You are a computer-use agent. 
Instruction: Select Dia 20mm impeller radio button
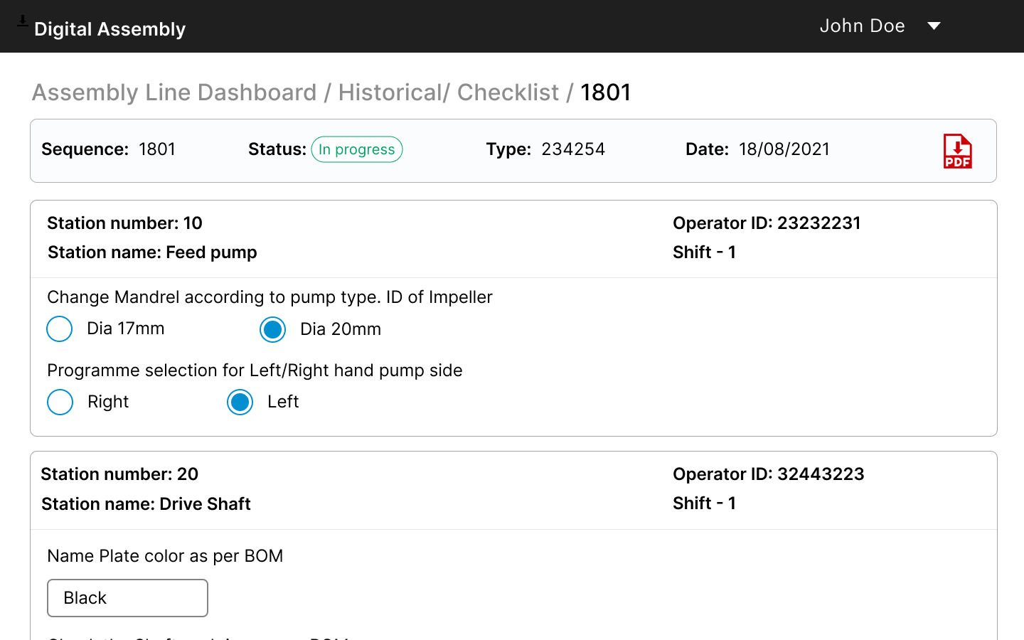click(272, 329)
